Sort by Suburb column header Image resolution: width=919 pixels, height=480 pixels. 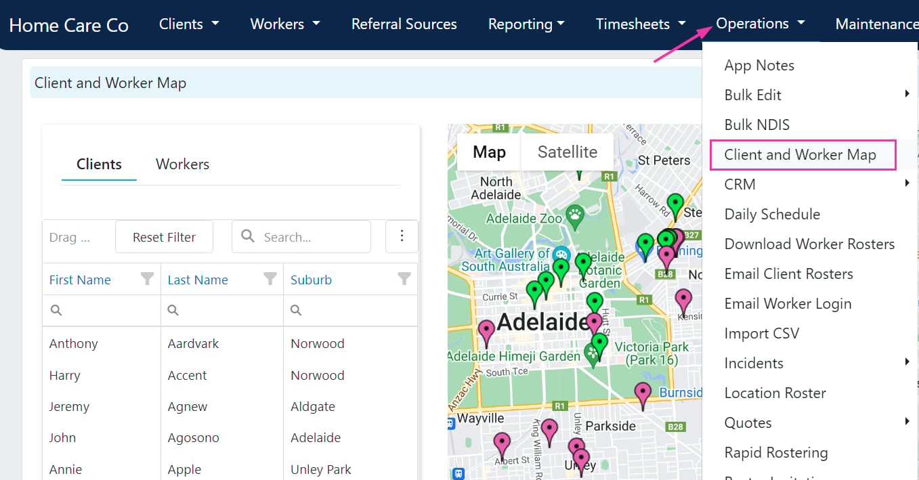pos(312,280)
